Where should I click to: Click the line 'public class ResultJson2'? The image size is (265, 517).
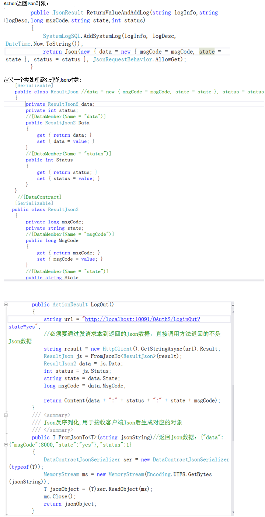(x=45, y=209)
